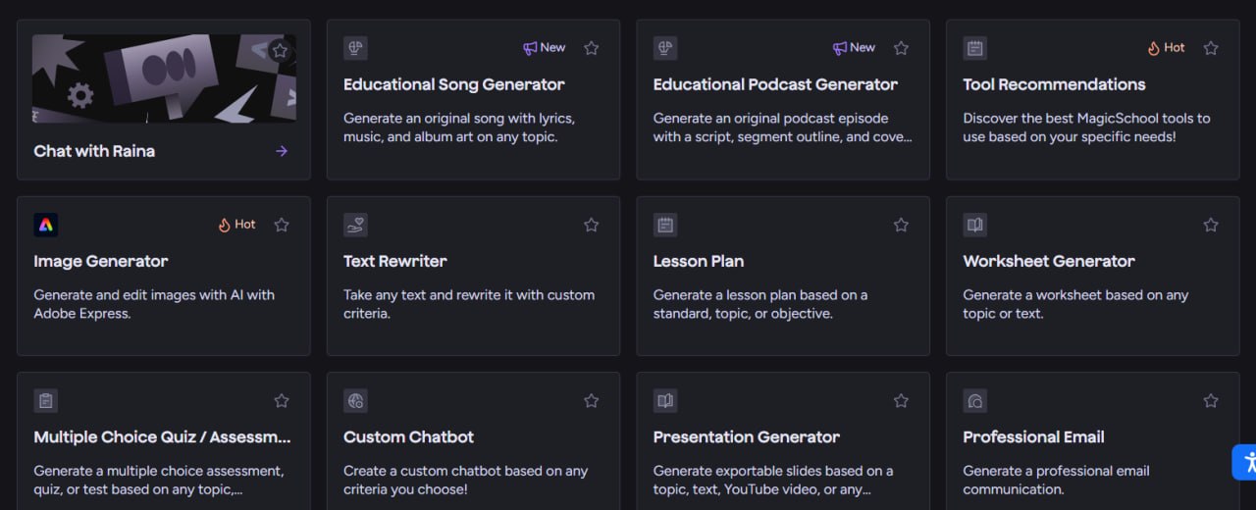Click the Professional Email card icon

tap(975, 400)
